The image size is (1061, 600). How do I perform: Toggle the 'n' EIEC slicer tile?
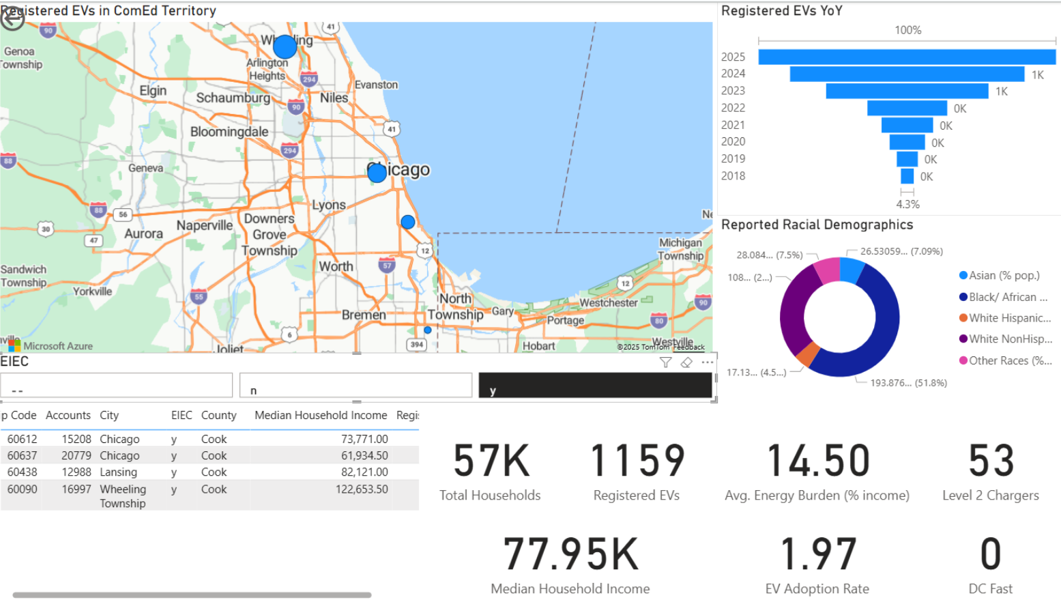355,385
